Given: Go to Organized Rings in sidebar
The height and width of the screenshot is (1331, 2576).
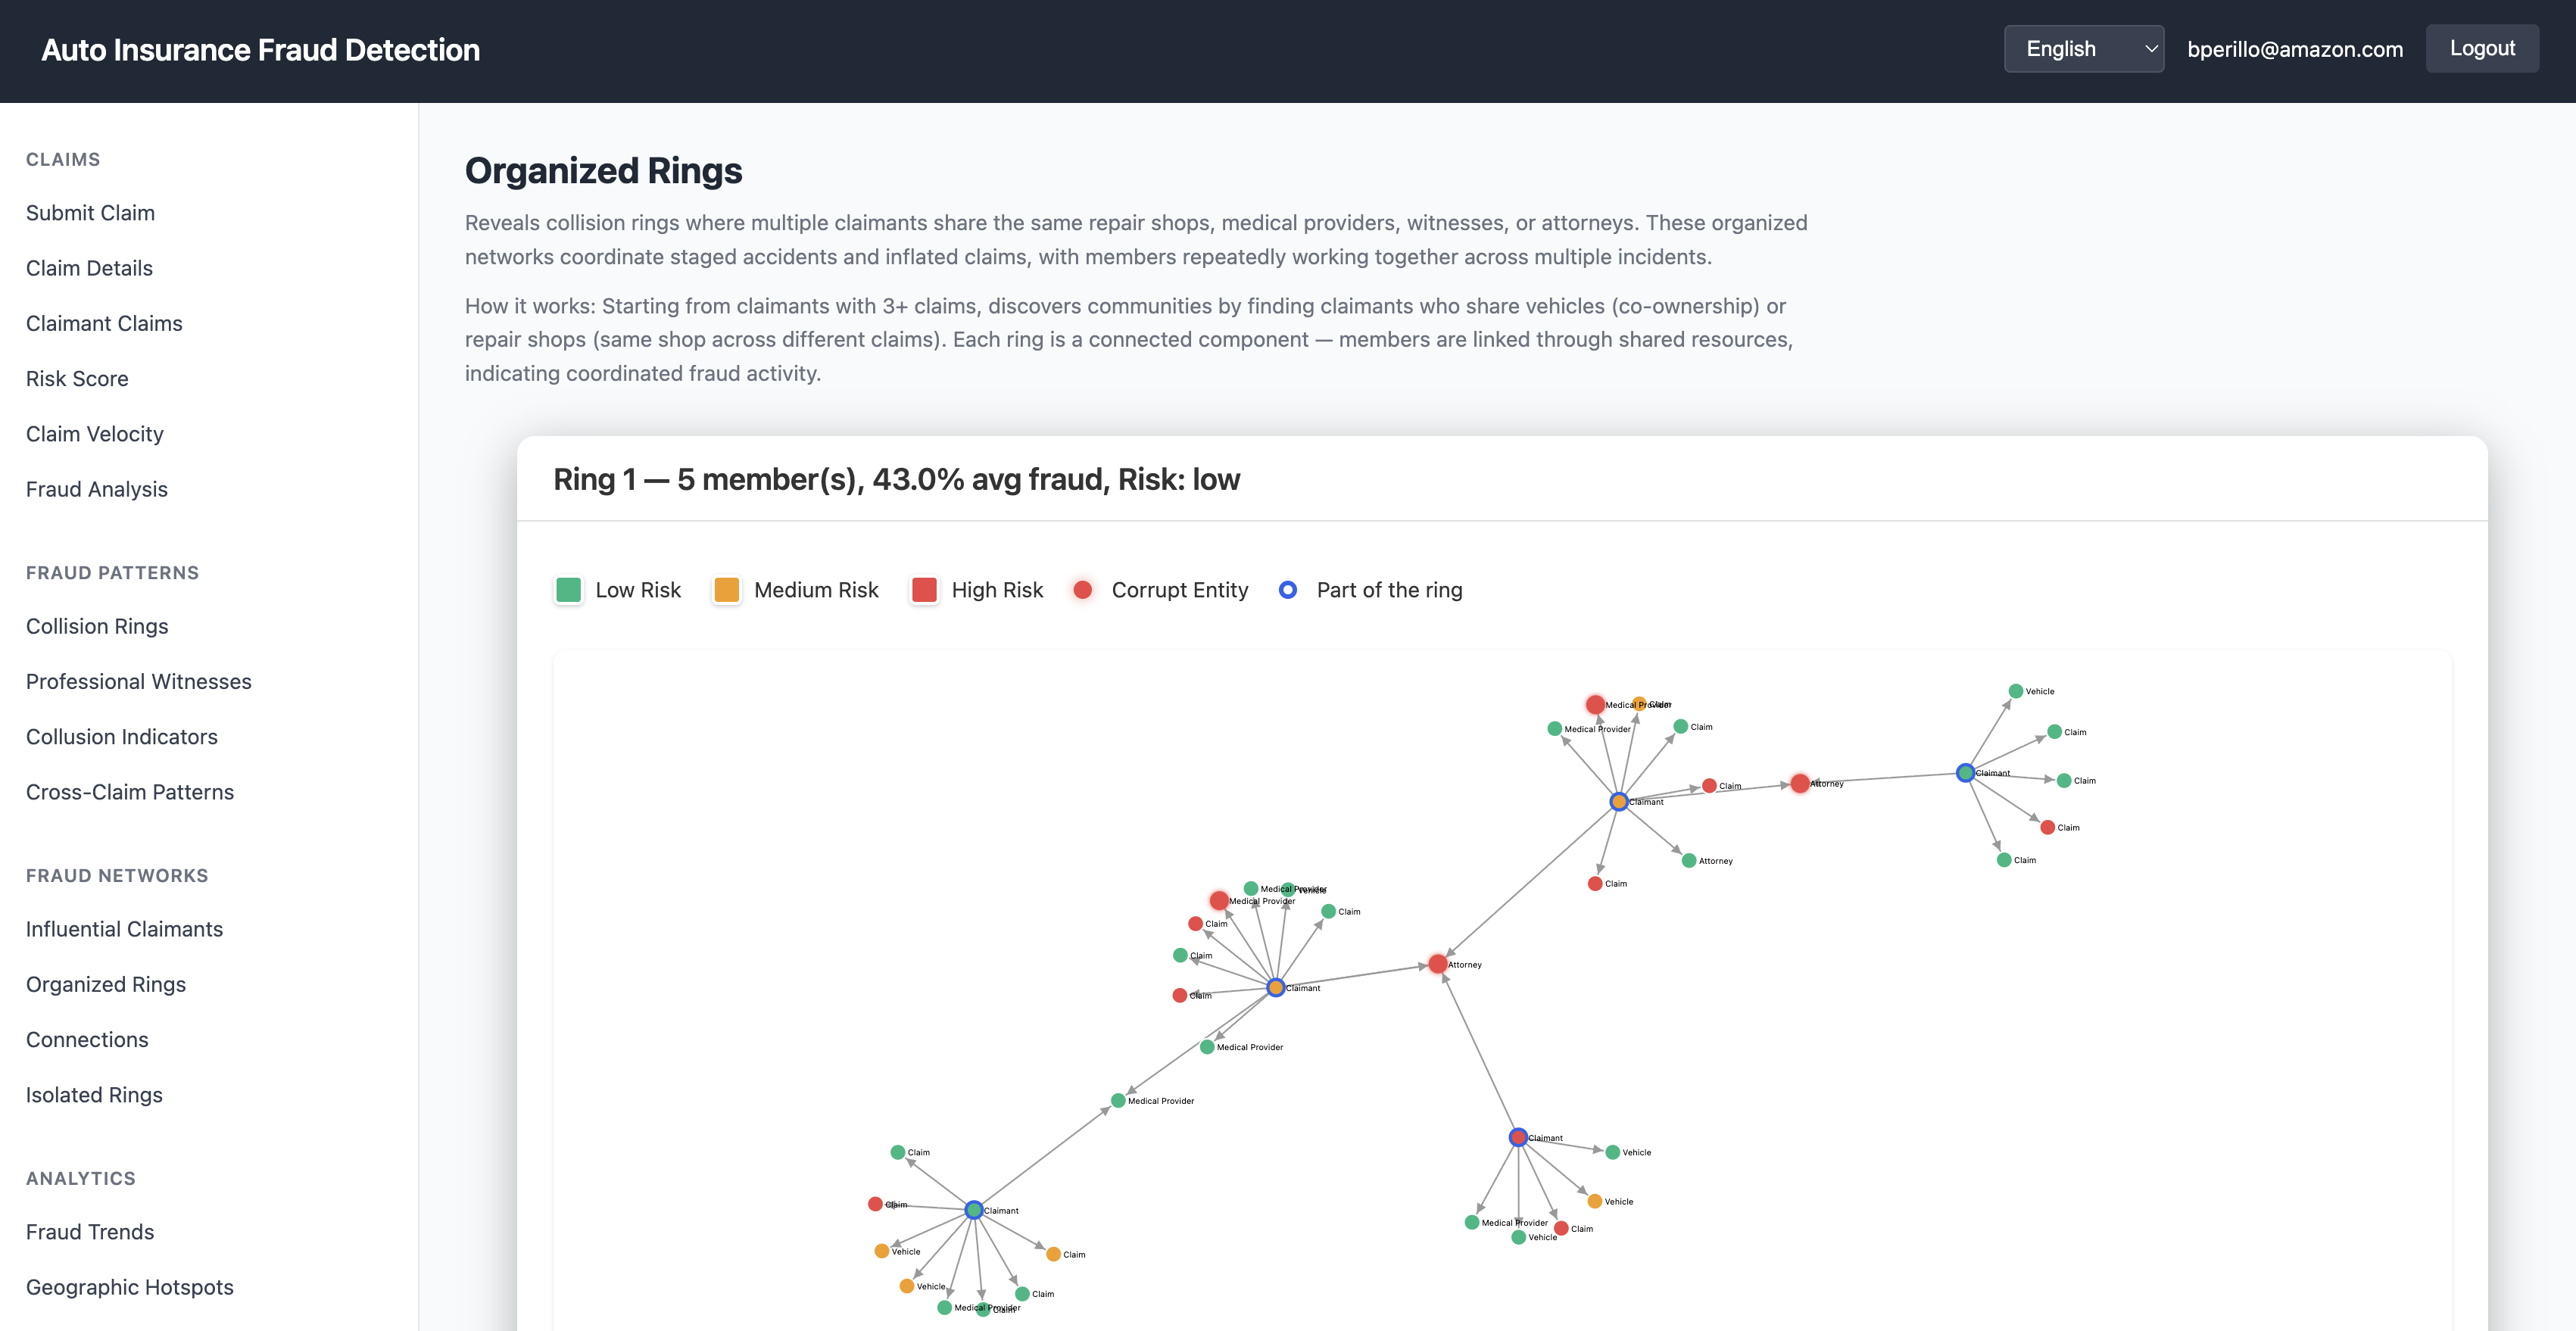Looking at the screenshot, I should click(106, 984).
